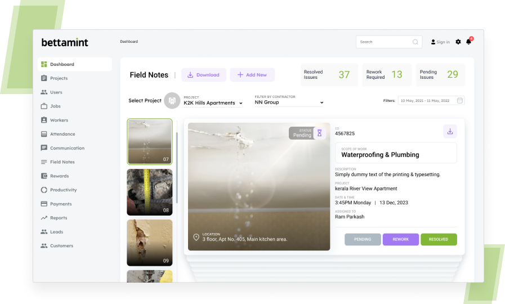This screenshot has width=505, height=304.
Task: Open the Attendance section
Action: pyautogui.click(x=62, y=134)
